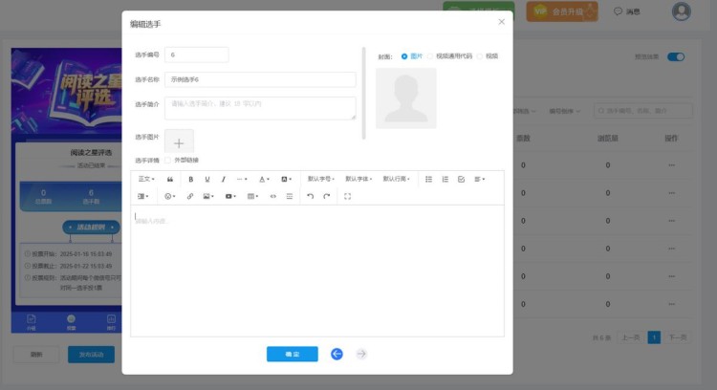This screenshot has width=717, height=390.
Task: Apply underline formatting to text
Action: pos(207,179)
